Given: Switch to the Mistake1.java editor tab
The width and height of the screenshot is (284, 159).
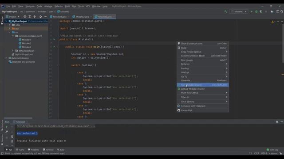Looking at the screenshot, I should click(x=59, y=17).
